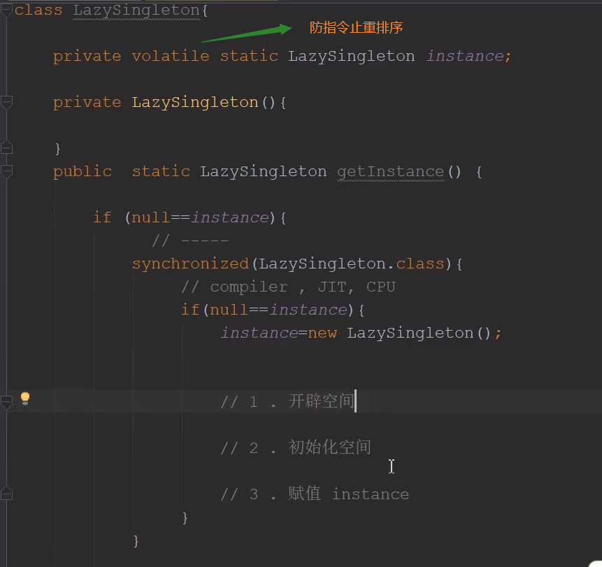The height and width of the screenshot is (567, 602).
Task: Click fold end marker at constructor closing brace
Action: coord(6,148)
